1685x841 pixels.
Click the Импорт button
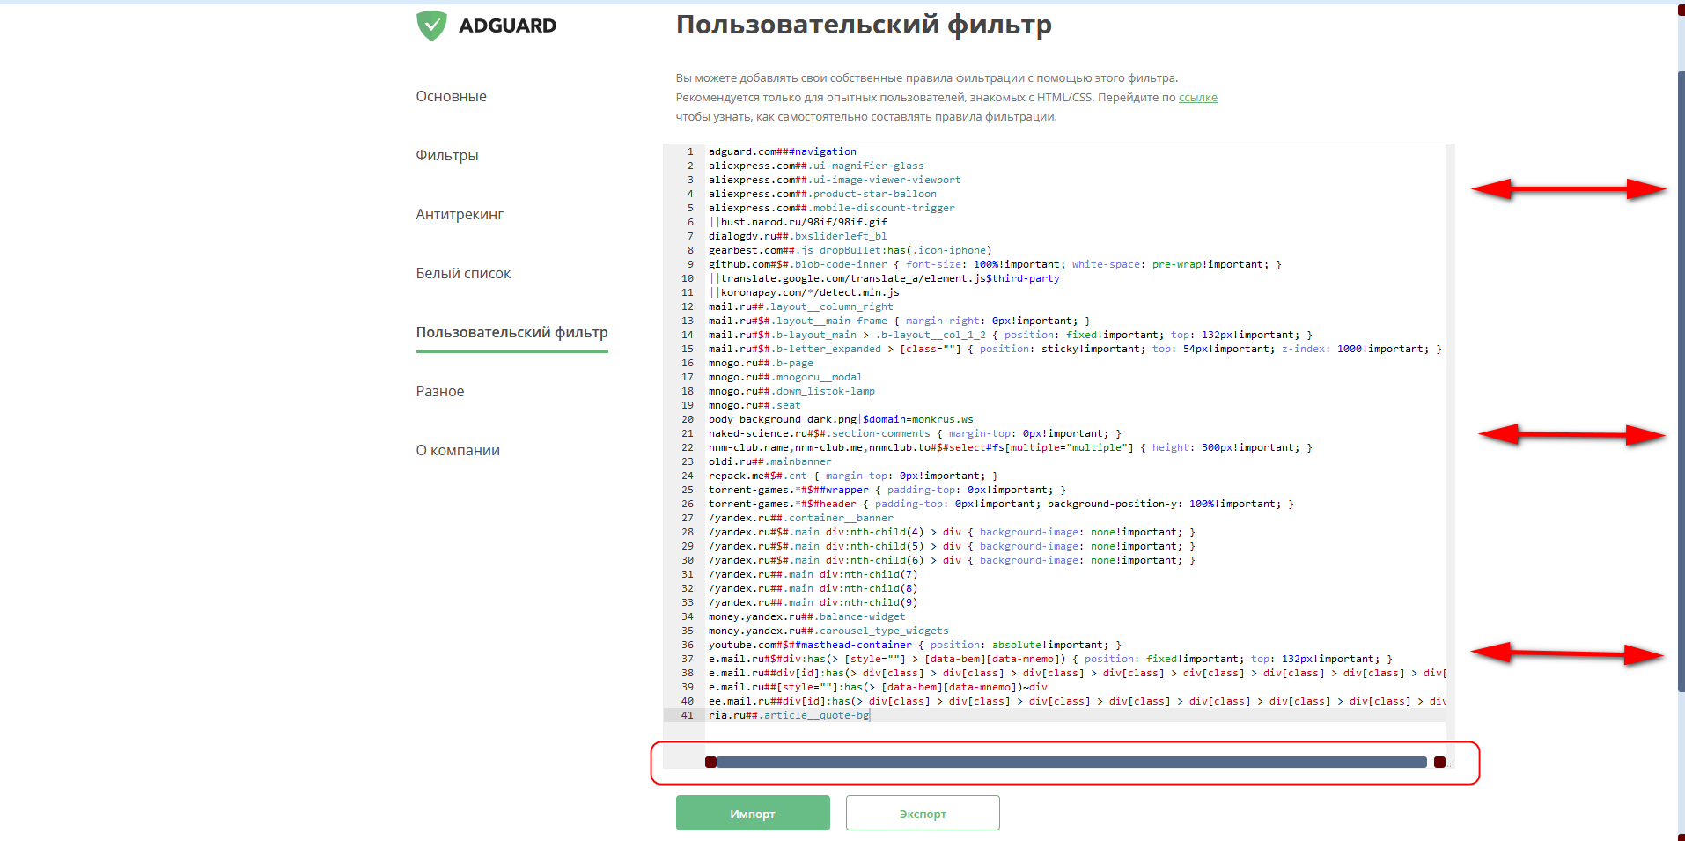point(753,813)
